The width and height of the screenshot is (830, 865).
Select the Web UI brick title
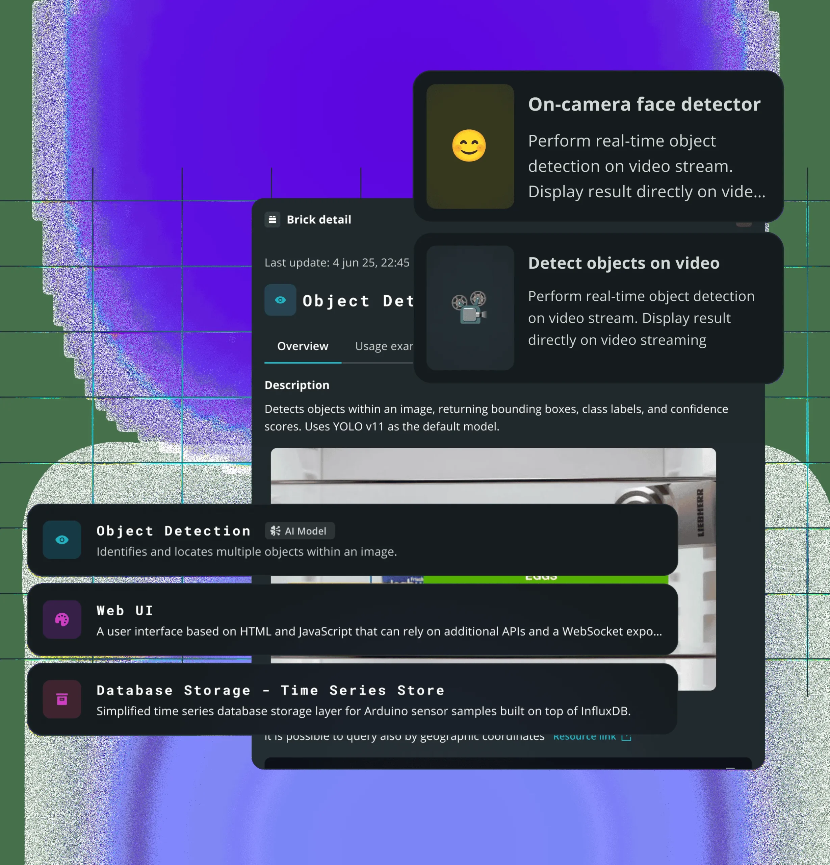point(125,611)
